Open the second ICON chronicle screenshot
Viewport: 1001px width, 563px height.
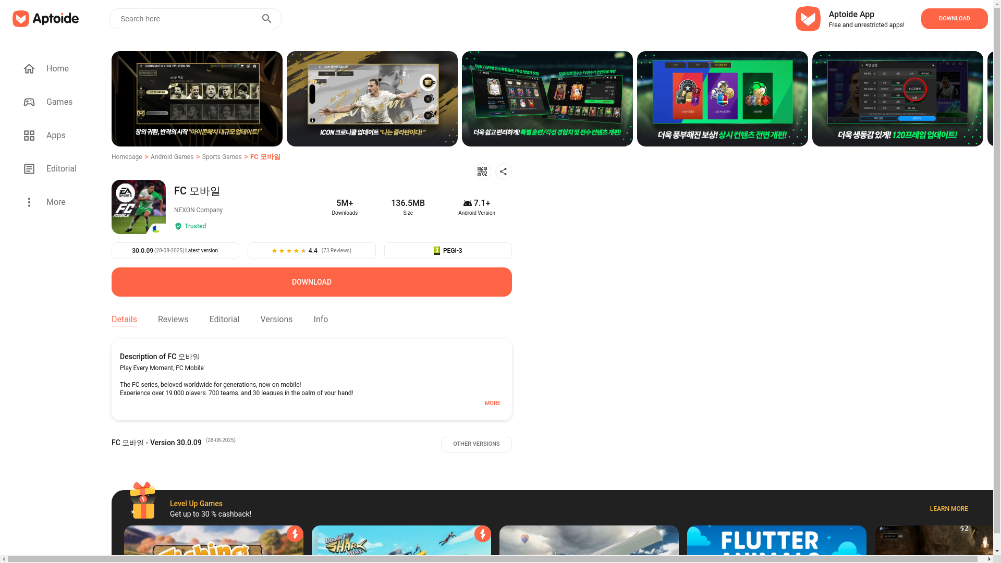(x=372, y=99)
